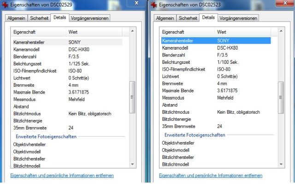Screen dimensions: 295x196
Task: Select the Kamerahersteller row in the DSC02529 window
Action: (x=67, y=42)
